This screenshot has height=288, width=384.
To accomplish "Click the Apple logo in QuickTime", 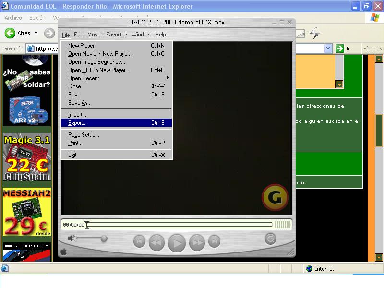I will (x=63, y=252).
